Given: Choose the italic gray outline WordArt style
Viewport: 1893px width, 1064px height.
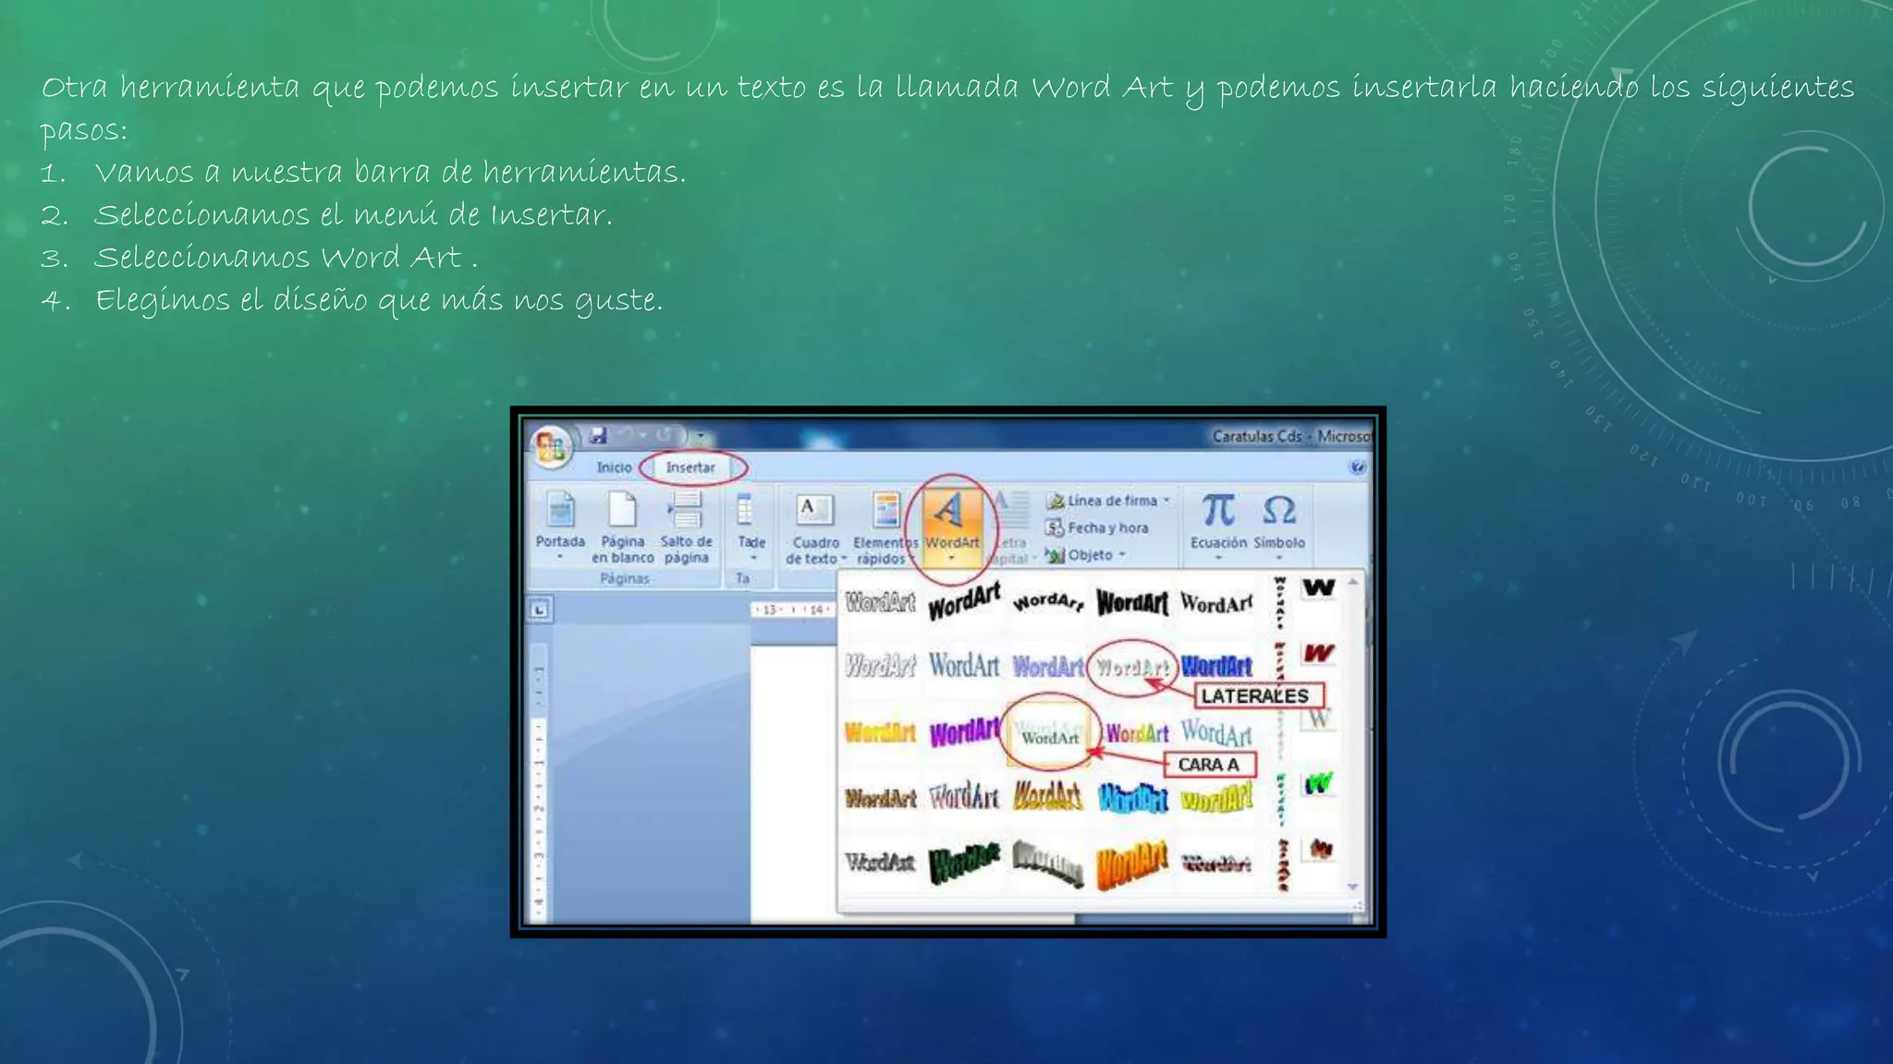Looking at the screenshot, I should tap(879, 665).
